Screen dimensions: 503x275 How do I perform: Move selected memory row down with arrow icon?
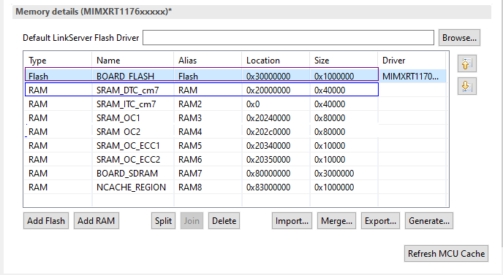466,86
